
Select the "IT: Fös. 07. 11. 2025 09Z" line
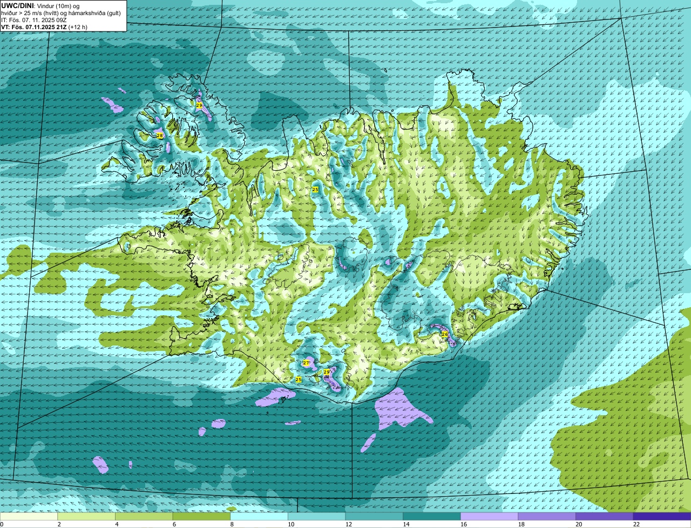tap(33, 20)
